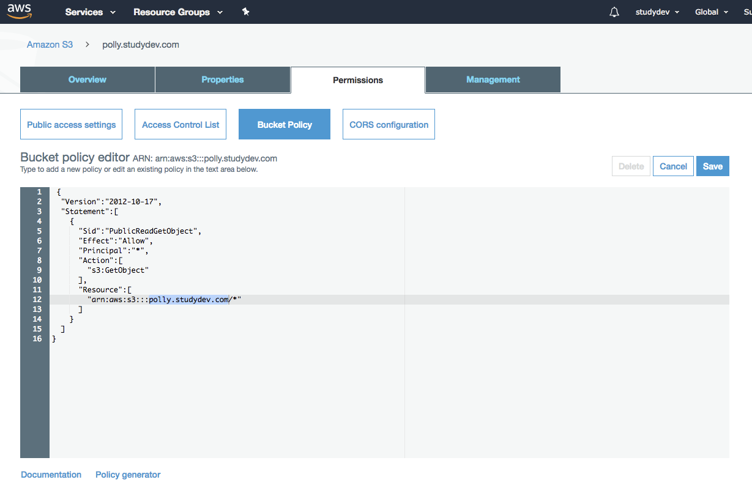Expand the Services dropdown menu
This screenshot has width=752, height=496.
(x=90, y=12)
